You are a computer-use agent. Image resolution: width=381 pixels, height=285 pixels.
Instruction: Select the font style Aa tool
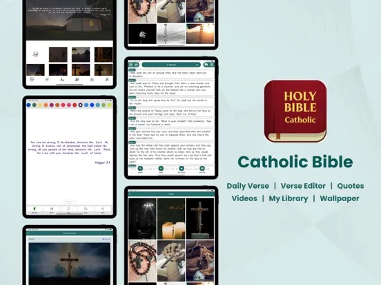click(x=62, y=79)
